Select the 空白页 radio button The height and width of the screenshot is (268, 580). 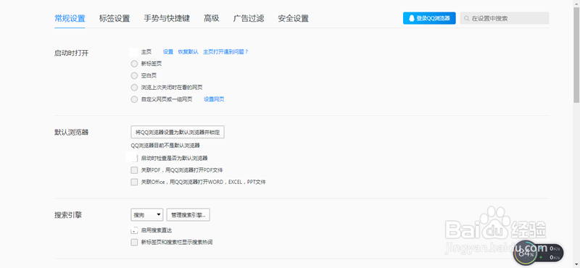pos(134,75)
